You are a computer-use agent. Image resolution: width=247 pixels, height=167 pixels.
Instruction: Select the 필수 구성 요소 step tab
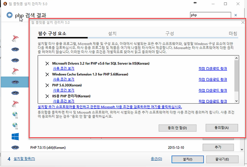point(52,34)
